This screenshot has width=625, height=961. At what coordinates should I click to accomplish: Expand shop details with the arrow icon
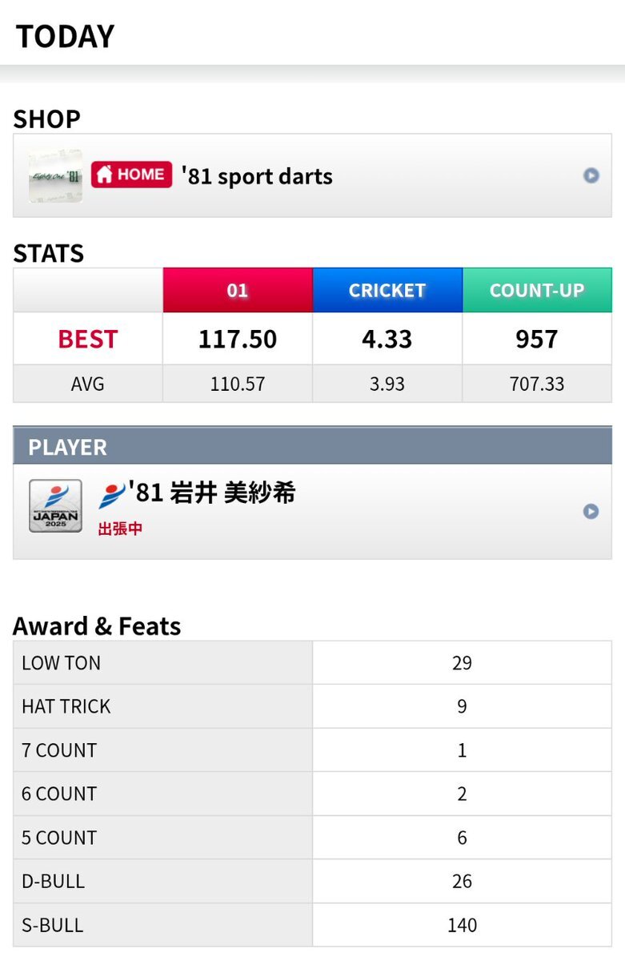point(591,175)
